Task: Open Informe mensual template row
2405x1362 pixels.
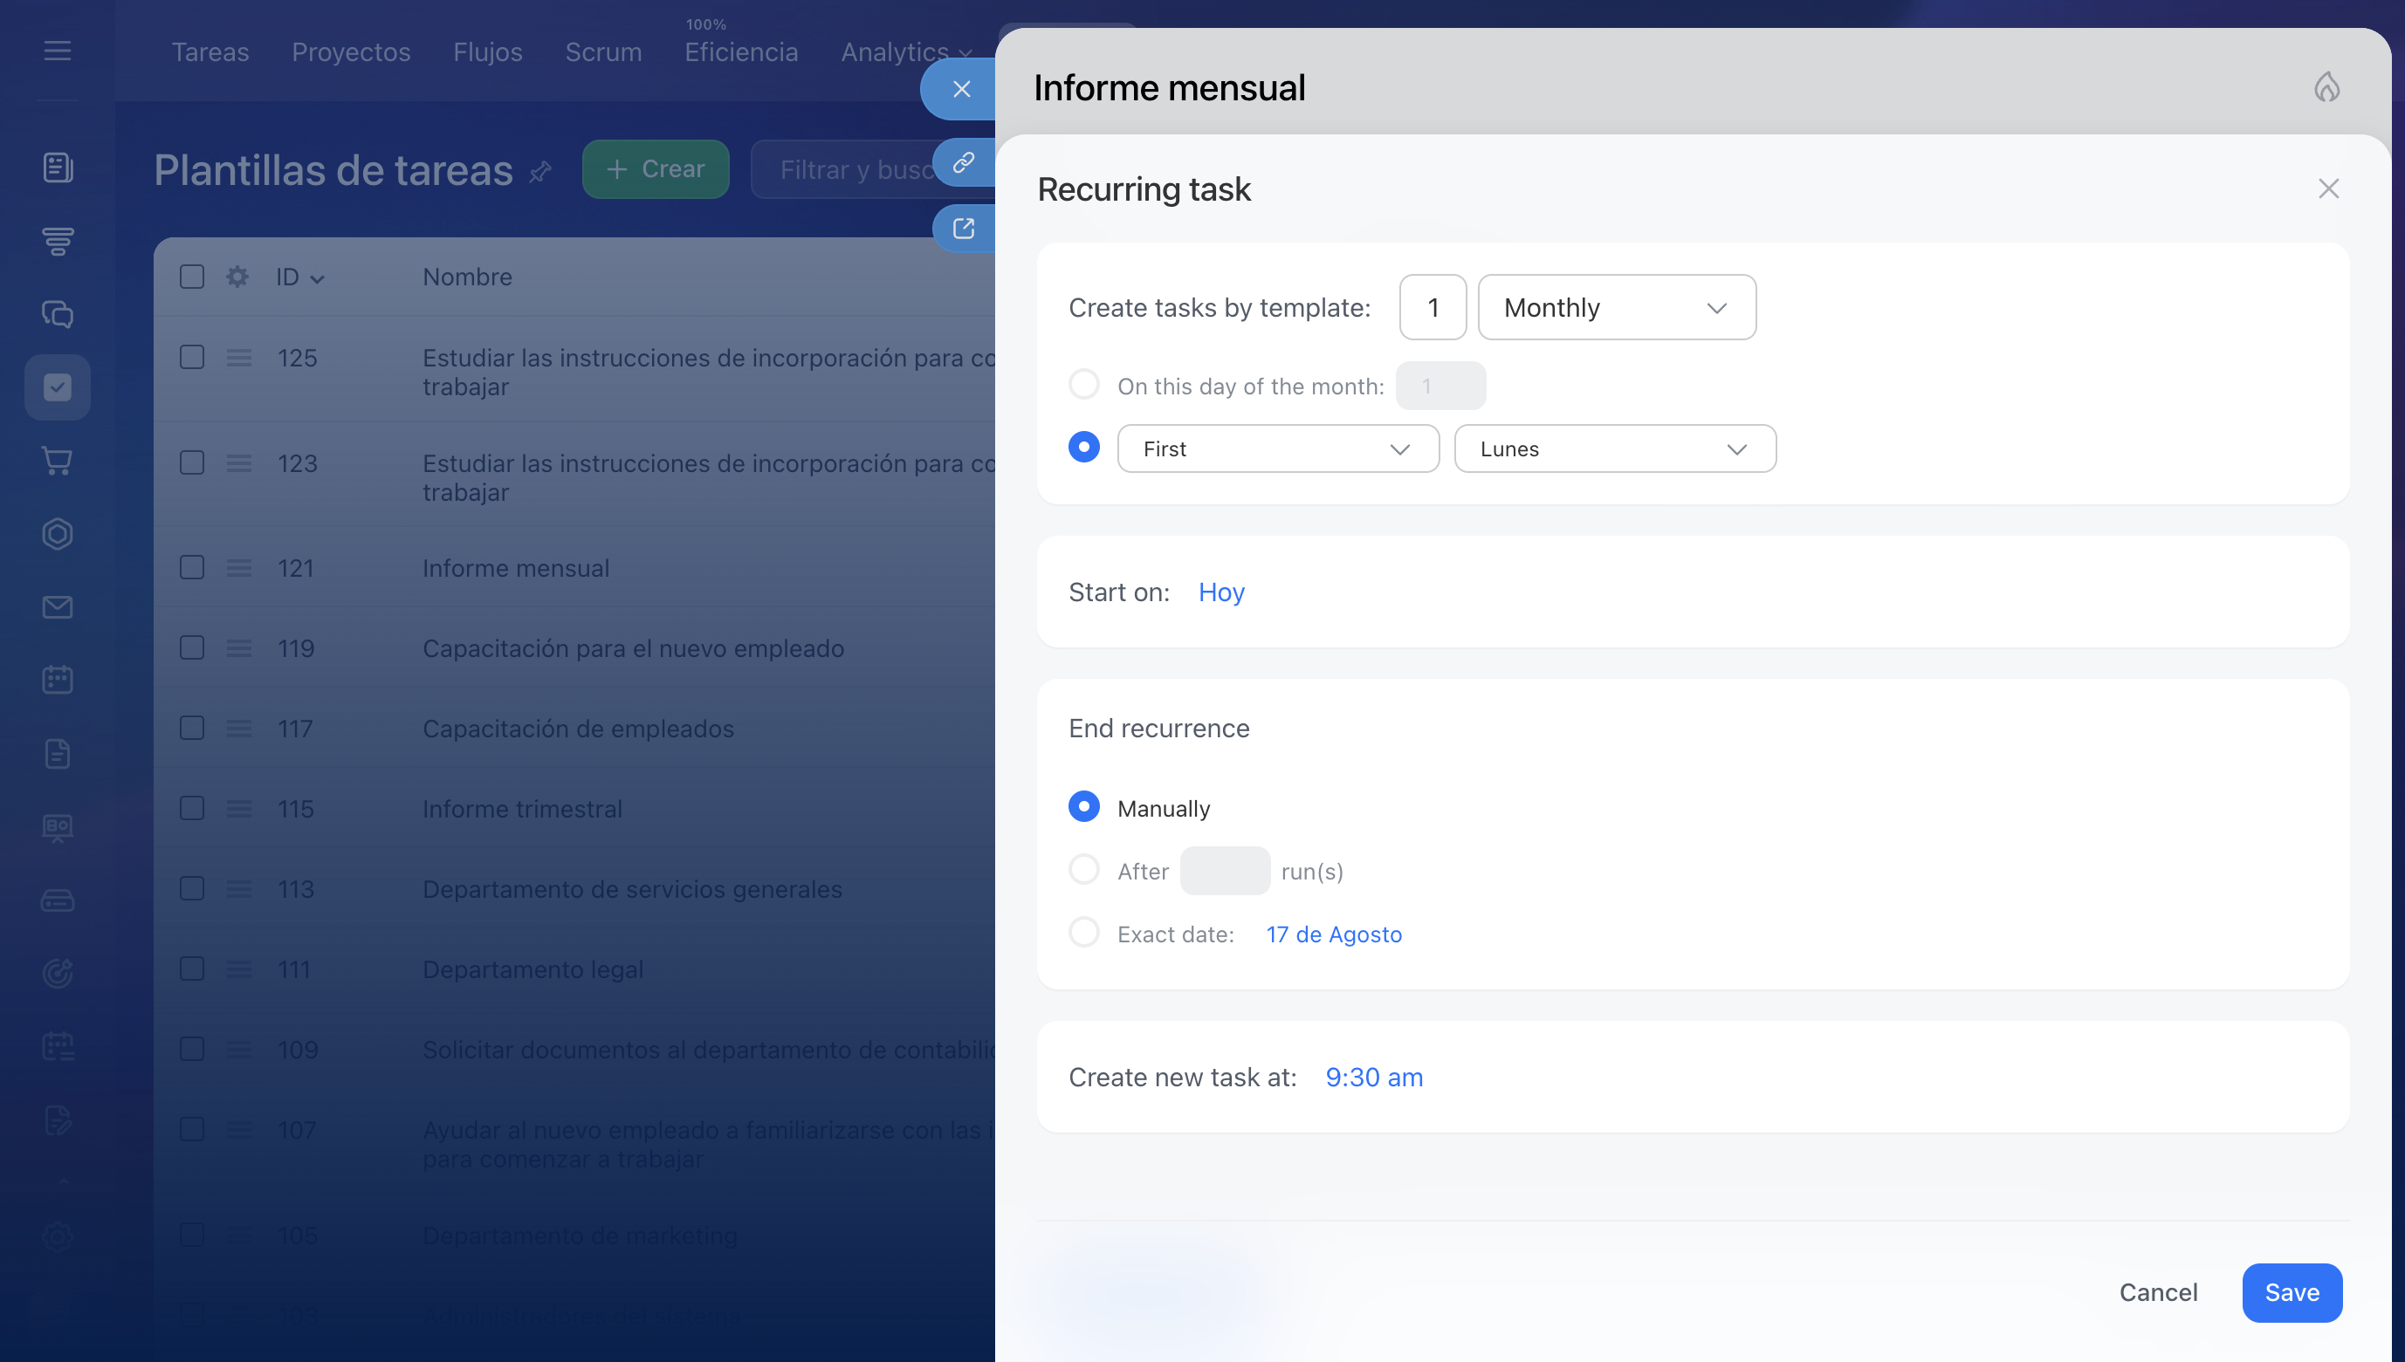Action: point(516,569)
